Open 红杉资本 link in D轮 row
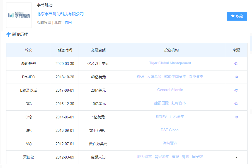 pyautogui.click(x=179, y=103)
